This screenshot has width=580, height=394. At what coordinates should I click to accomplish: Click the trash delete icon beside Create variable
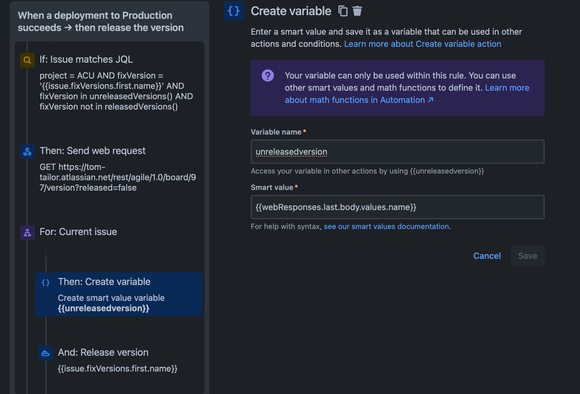pos(357,11)
